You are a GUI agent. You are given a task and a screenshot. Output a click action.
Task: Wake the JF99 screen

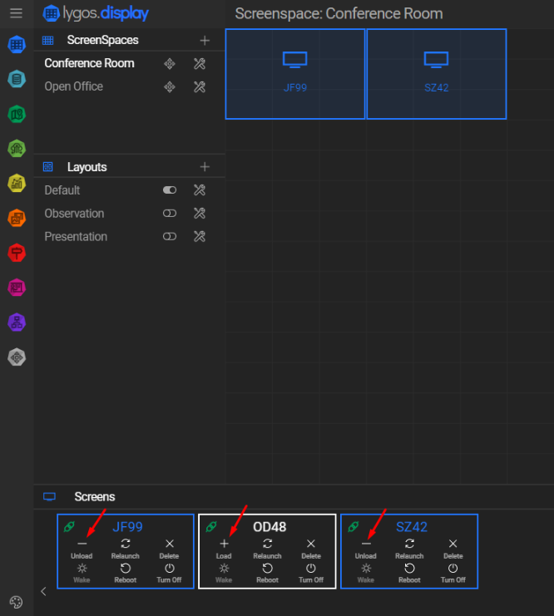pos(82,573)
